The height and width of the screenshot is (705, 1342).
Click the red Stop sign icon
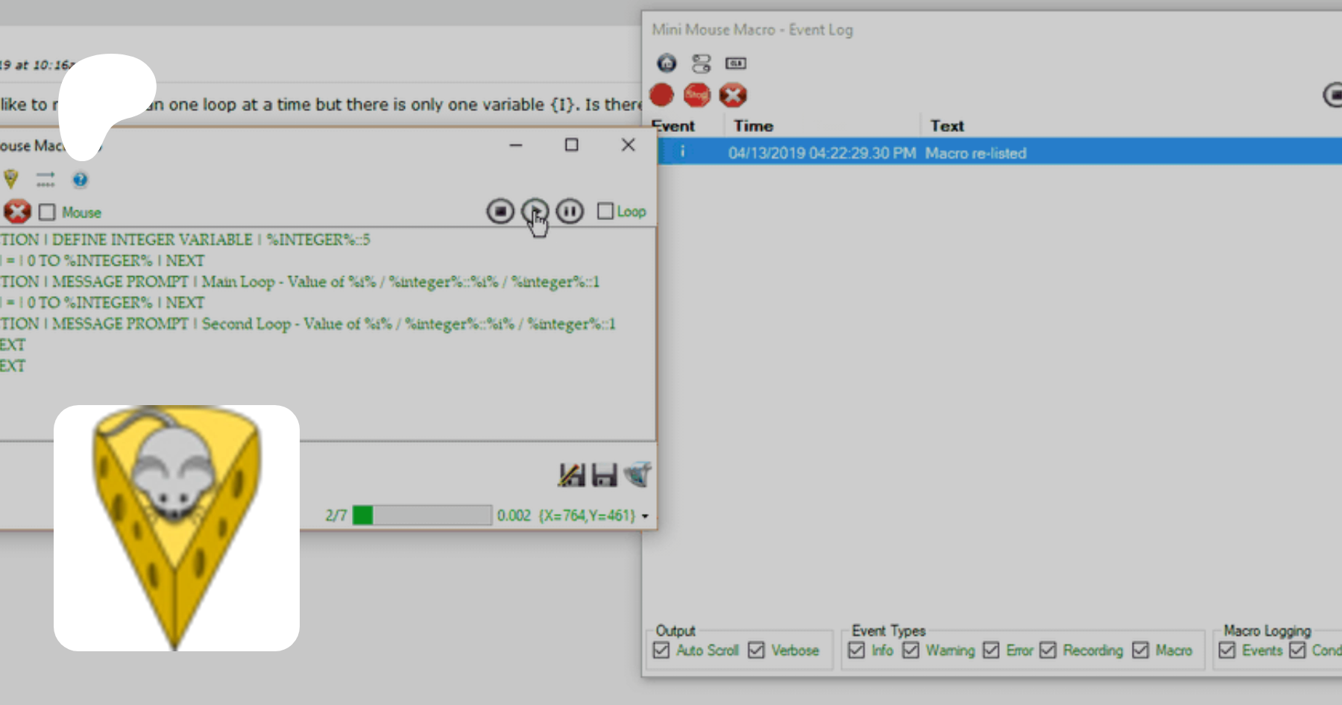click(696, 95)
